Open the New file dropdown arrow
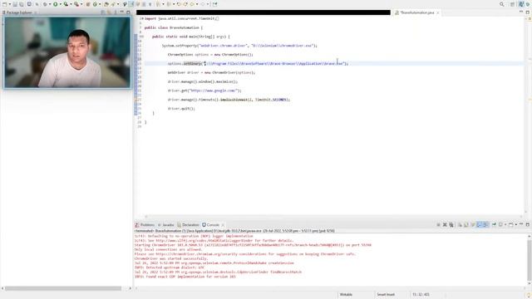Viewport: 532px width, 299px height. click(x=10, y=4)
